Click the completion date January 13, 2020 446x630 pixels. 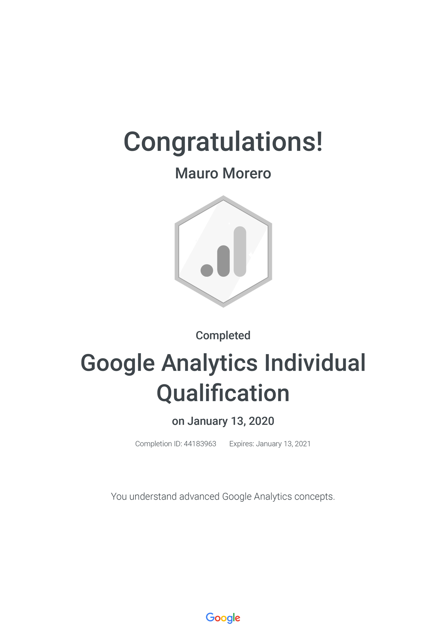coord(230,421)
